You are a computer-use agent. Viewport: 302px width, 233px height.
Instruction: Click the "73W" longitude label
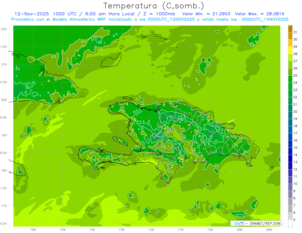pos(122,230)
